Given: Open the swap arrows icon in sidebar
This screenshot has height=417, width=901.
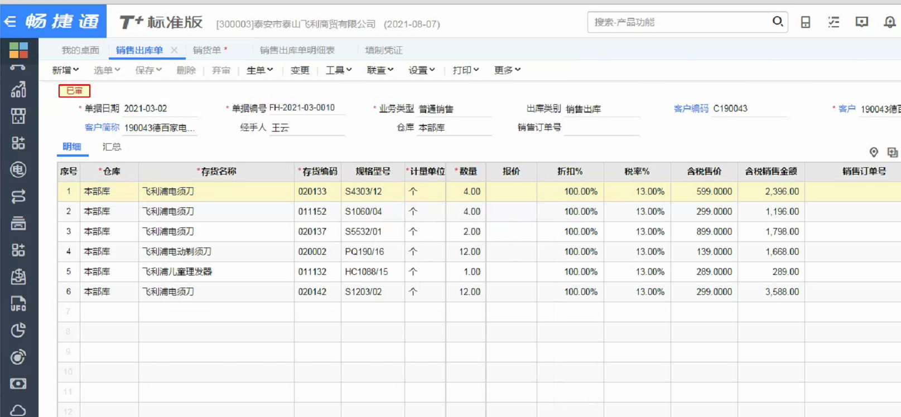Looking at the screenshot, I should coord(18,196).
